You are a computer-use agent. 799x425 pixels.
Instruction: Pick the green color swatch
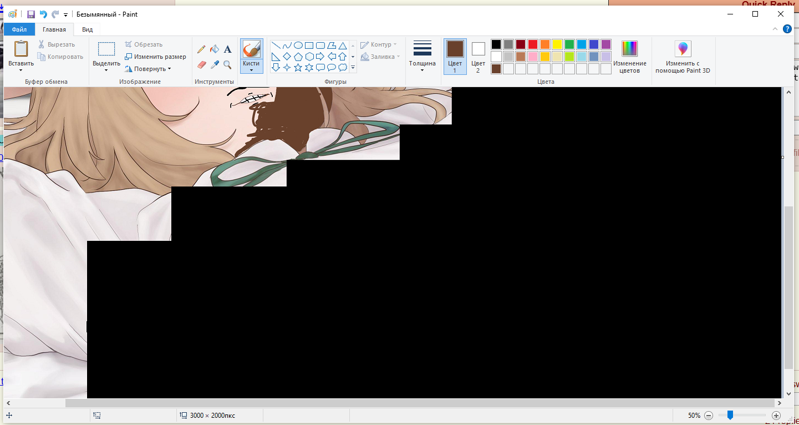tap(569, 44)
